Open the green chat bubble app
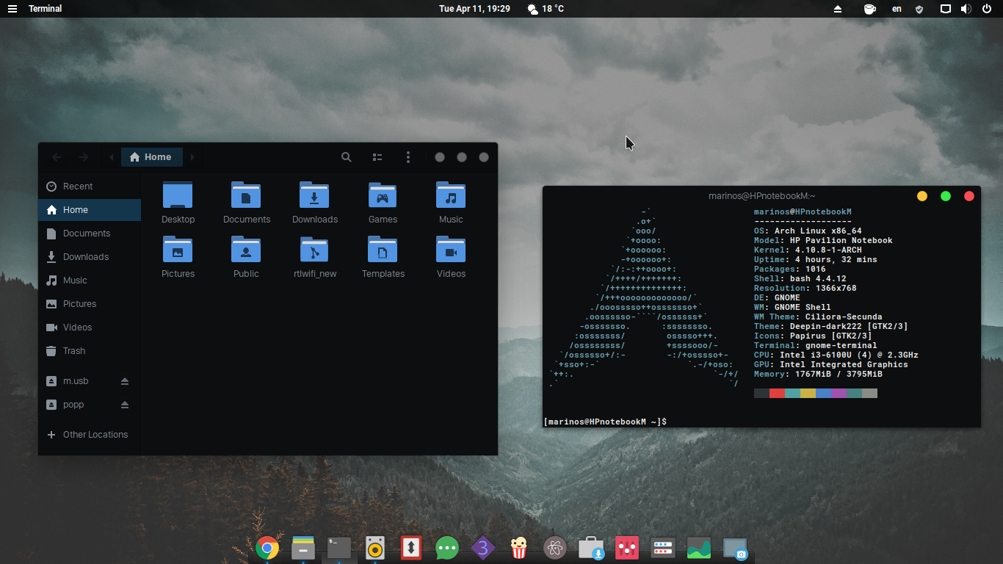 click(447, 548)
